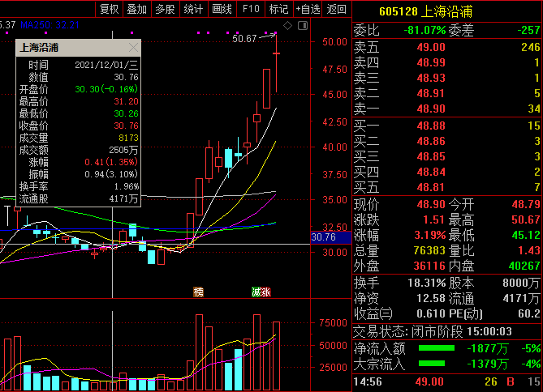543x392 pixels.
Task: Open F10 company information
Action: 251,9
